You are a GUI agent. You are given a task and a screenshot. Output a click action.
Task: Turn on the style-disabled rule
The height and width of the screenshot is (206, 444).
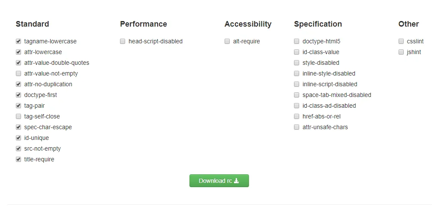tap(297, 63)
